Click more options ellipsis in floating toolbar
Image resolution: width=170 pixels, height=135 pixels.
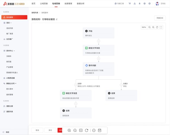(x=94, y=130)
